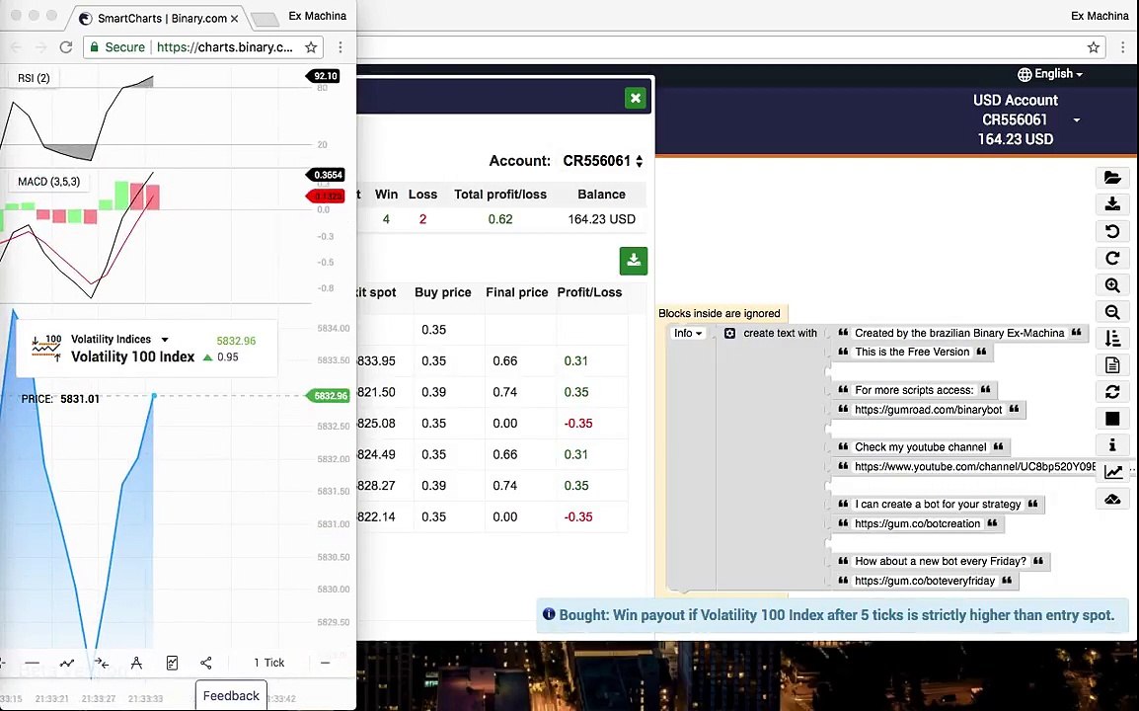Stop the bot with the square icon
This screenshot has width=1139, height=711.
click(x=1112, y=418)
